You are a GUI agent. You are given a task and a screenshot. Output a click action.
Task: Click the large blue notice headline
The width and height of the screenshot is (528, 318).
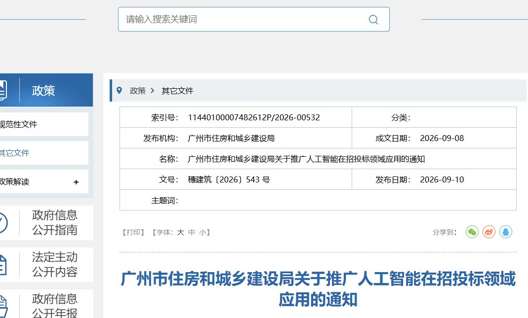tap(318, 289)
